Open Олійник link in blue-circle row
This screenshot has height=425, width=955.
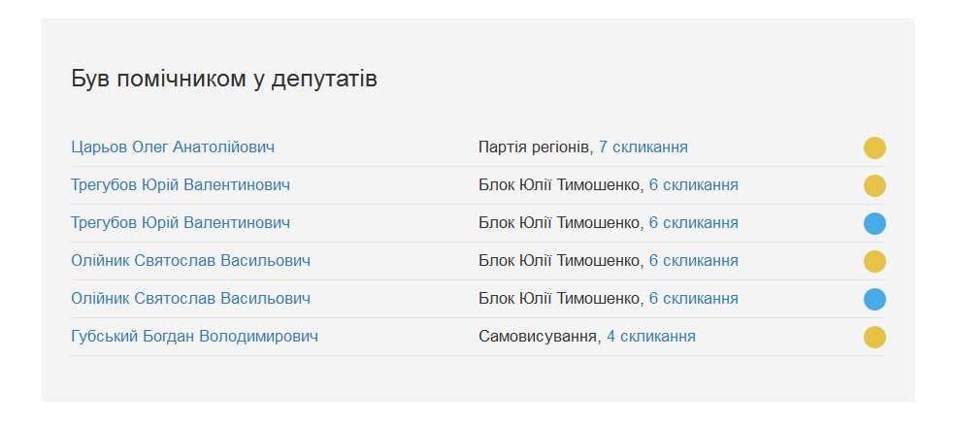click(190, 298)
